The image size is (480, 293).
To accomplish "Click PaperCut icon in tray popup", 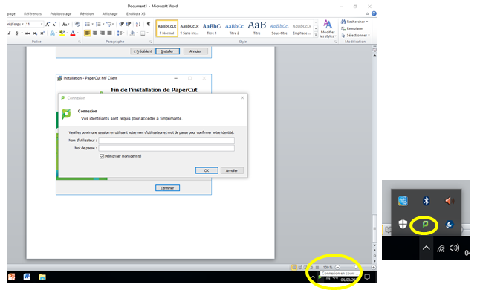I will pos(425,225).
